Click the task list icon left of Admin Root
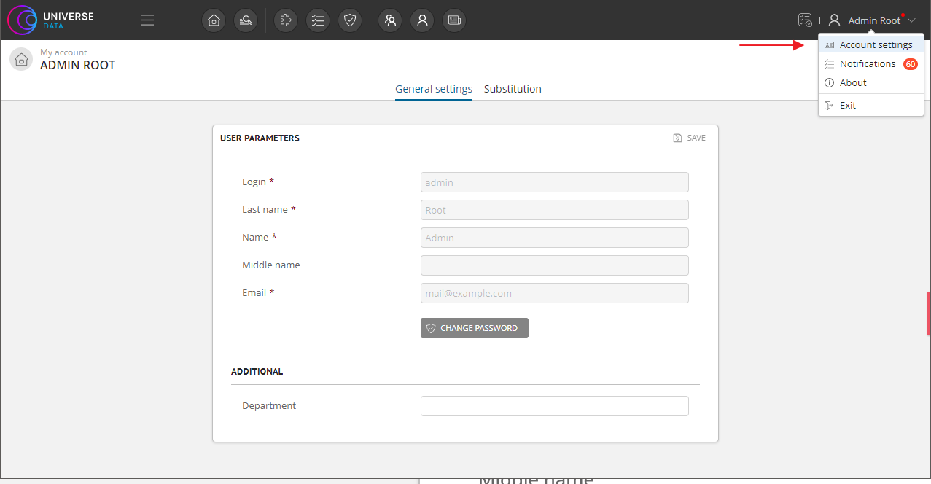The image size is (931, 484). pos(805,20)
